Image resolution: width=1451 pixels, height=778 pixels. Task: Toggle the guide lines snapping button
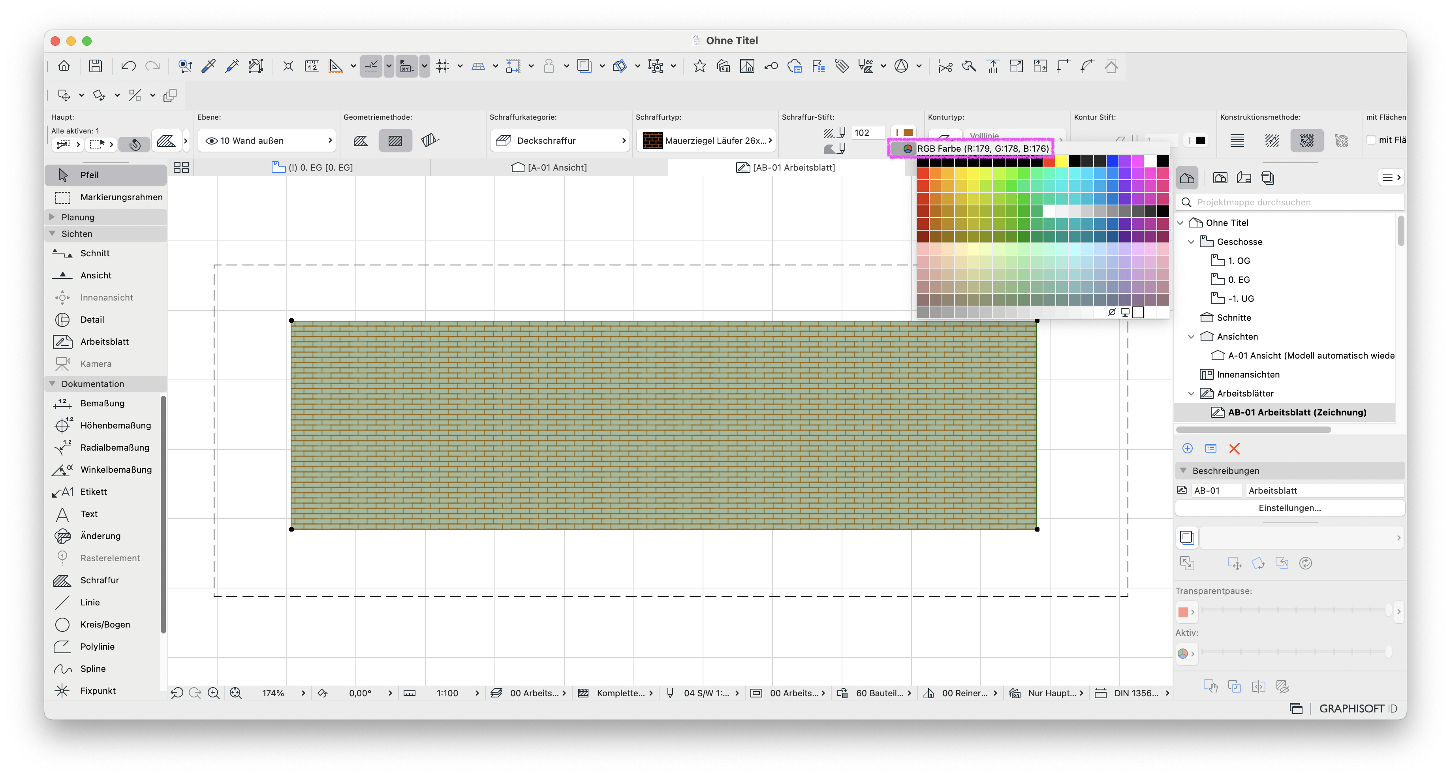coord(371,66)
